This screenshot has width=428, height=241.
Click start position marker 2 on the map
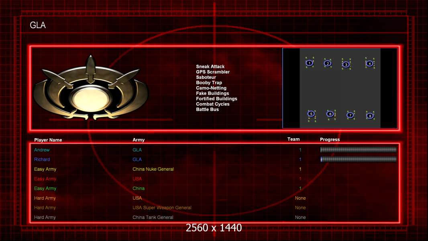click(x=328, y=63)
